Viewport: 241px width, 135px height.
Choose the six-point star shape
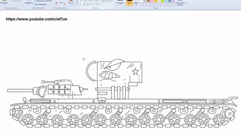88,4
